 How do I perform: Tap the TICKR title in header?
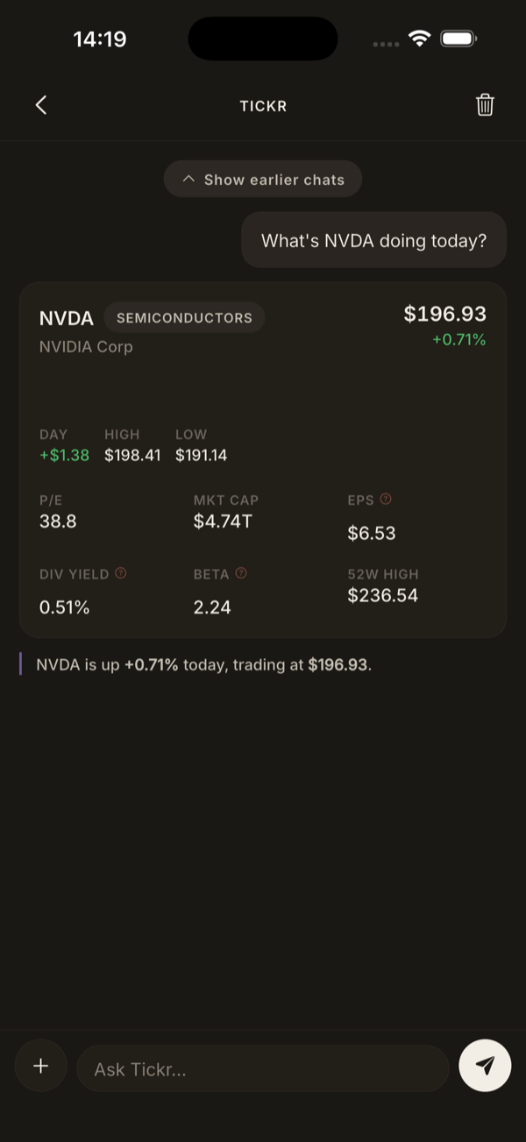click(263, 106)
